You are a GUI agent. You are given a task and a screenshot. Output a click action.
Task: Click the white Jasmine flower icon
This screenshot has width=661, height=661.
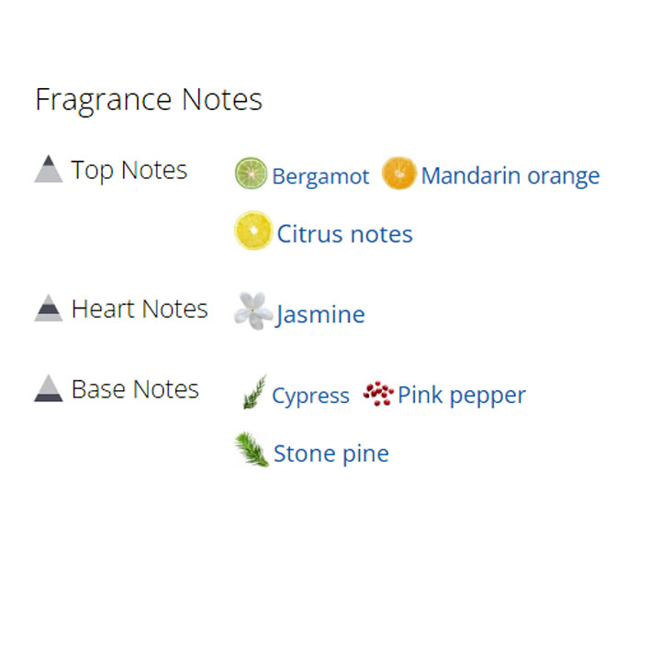click(252, 311)
